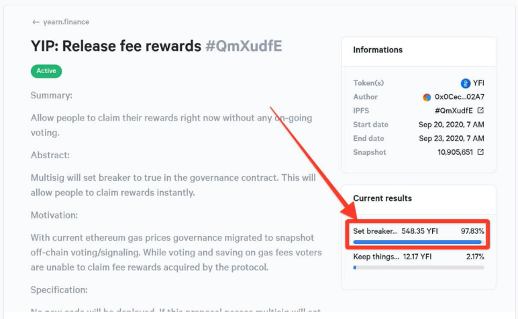The height and width of the screenshot is (319, 518).
Task: Click the YFI token icon
Action: point(466,83)
